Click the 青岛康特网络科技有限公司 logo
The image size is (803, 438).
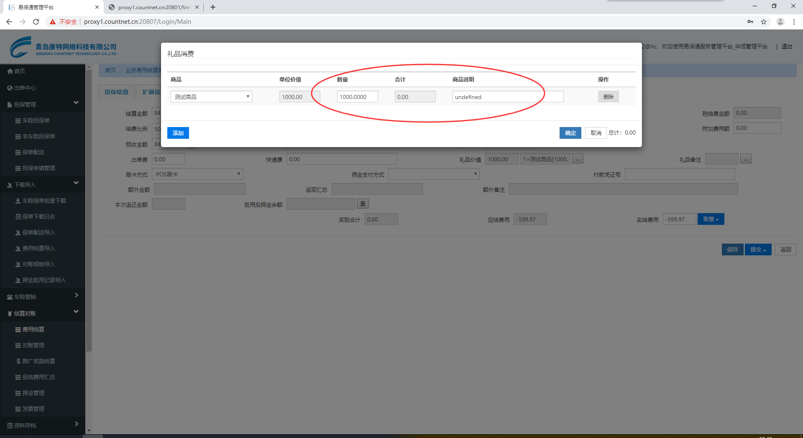click(63, 47)
